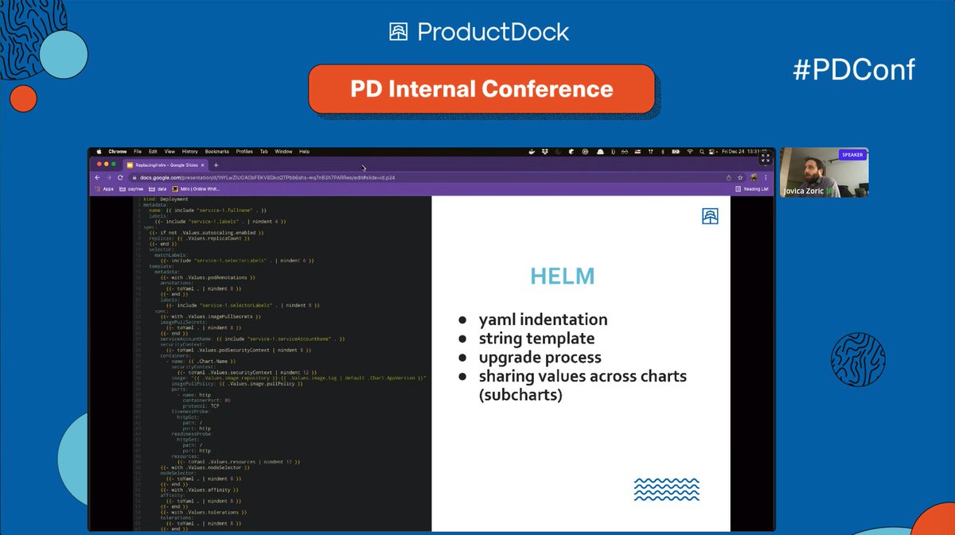This screenshot has height=535, width=955.
Task: Open the File menu
Action: [138, 151]
